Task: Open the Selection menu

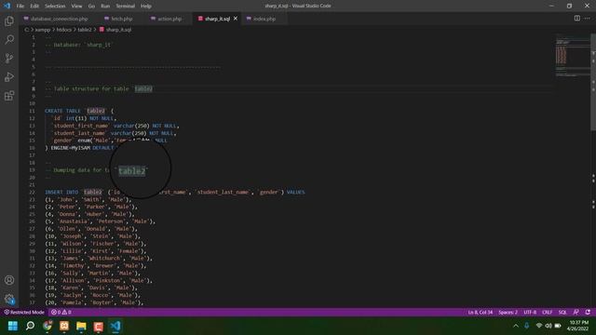Action: pos(55,7)
